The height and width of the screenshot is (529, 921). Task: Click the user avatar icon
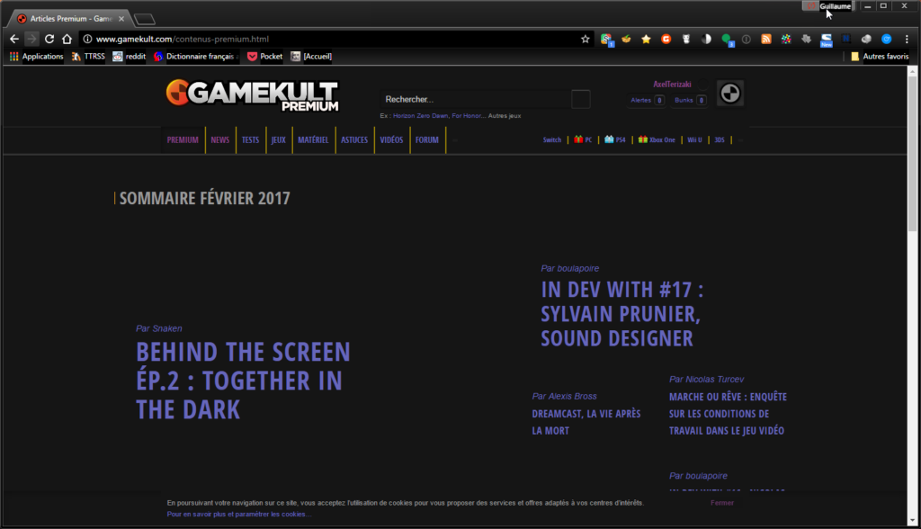[730, 93]
